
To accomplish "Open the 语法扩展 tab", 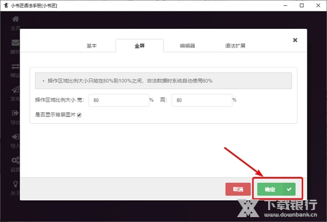I will [x=235, y=46].
